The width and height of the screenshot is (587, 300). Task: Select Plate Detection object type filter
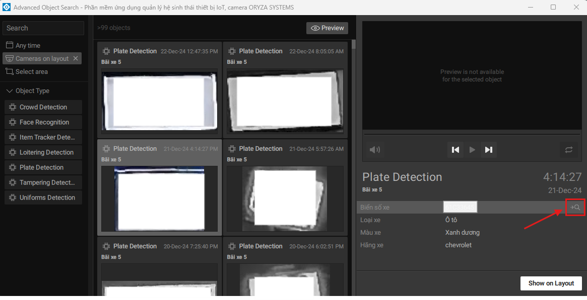(43, 167)
